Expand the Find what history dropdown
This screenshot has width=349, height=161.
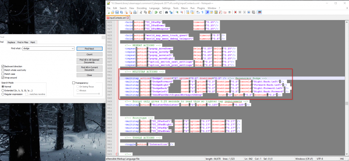[73, 48]
